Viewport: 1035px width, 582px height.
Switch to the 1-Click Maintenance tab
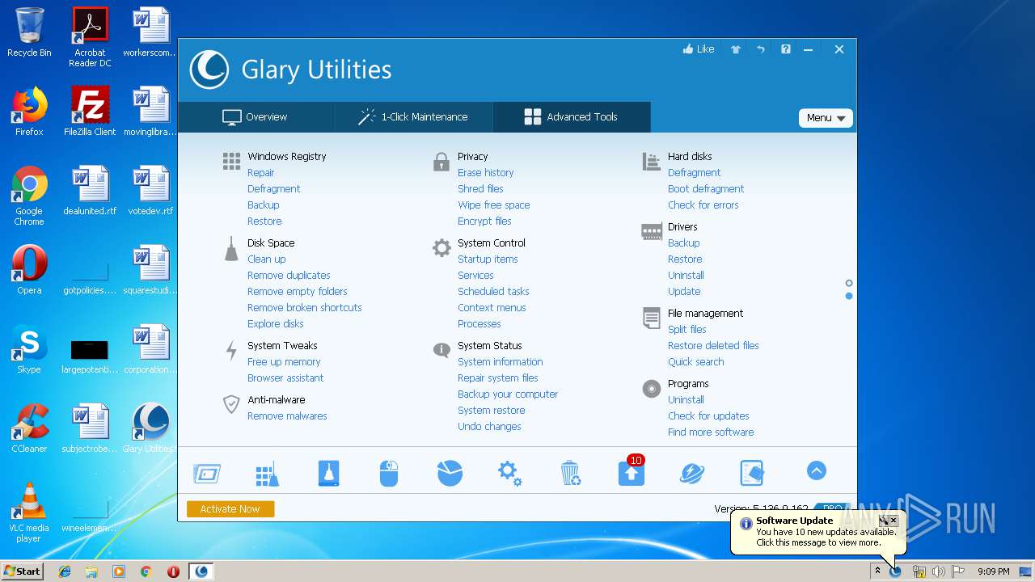point(412,117)
